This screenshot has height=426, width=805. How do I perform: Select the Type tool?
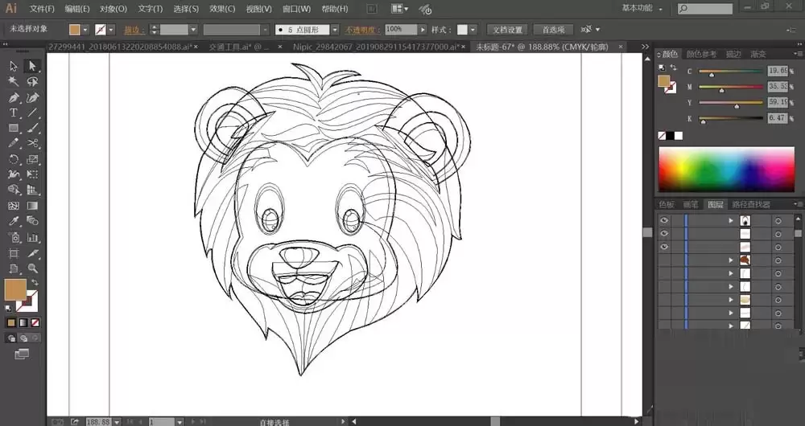14,113
